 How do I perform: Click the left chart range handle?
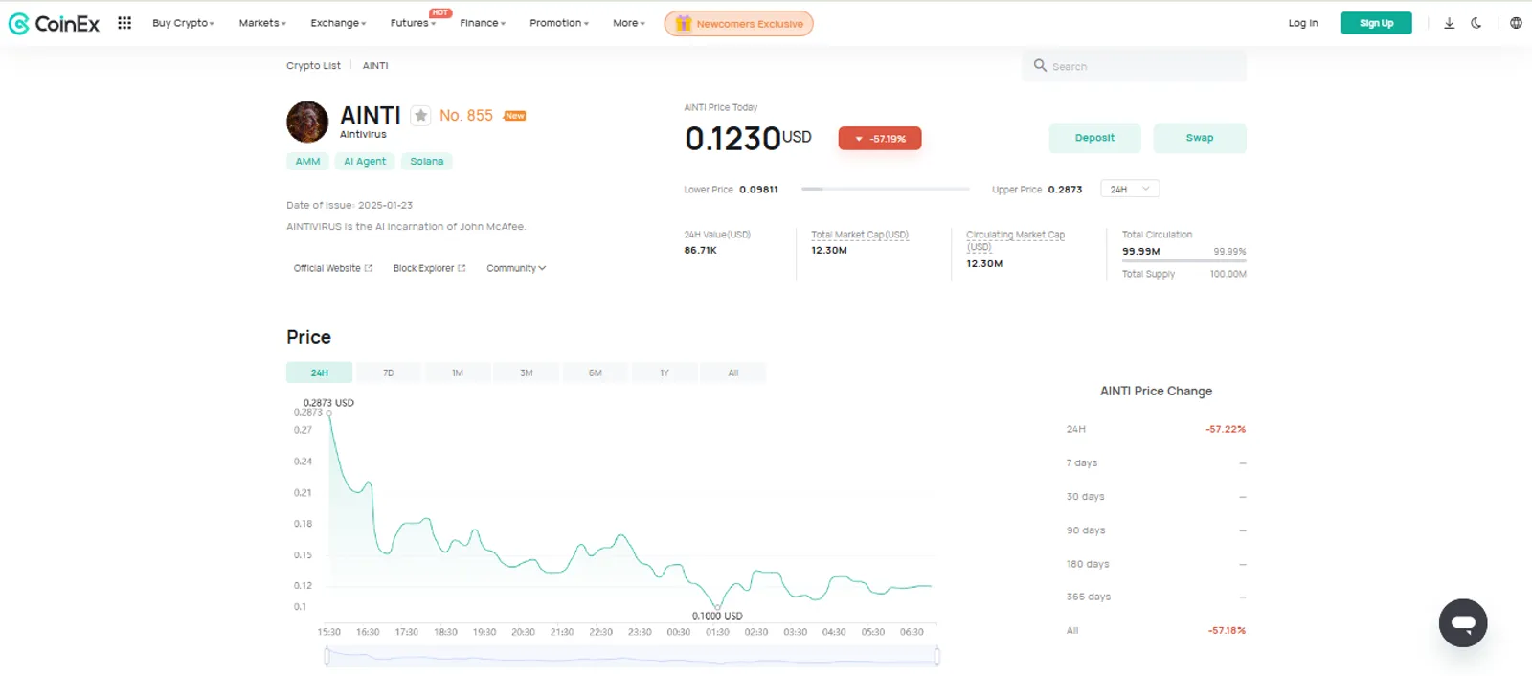click(x=327, y=656)
